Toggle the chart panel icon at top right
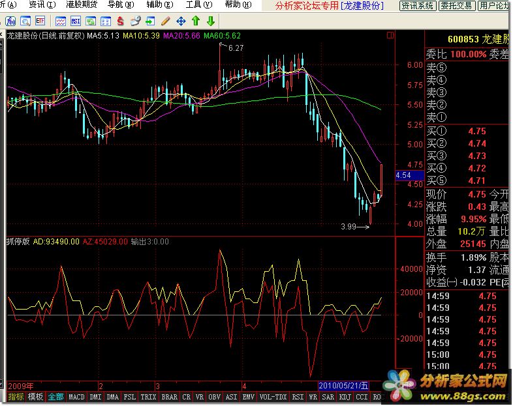513x406 pixels. pyautogui.click(x=390, y=35)
